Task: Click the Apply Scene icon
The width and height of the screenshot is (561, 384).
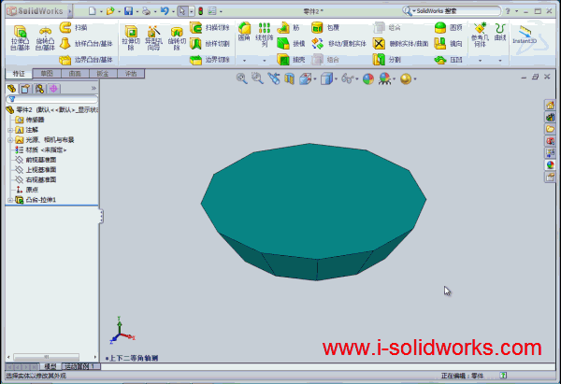Action: pyautogui.click(x=384, y=78)
